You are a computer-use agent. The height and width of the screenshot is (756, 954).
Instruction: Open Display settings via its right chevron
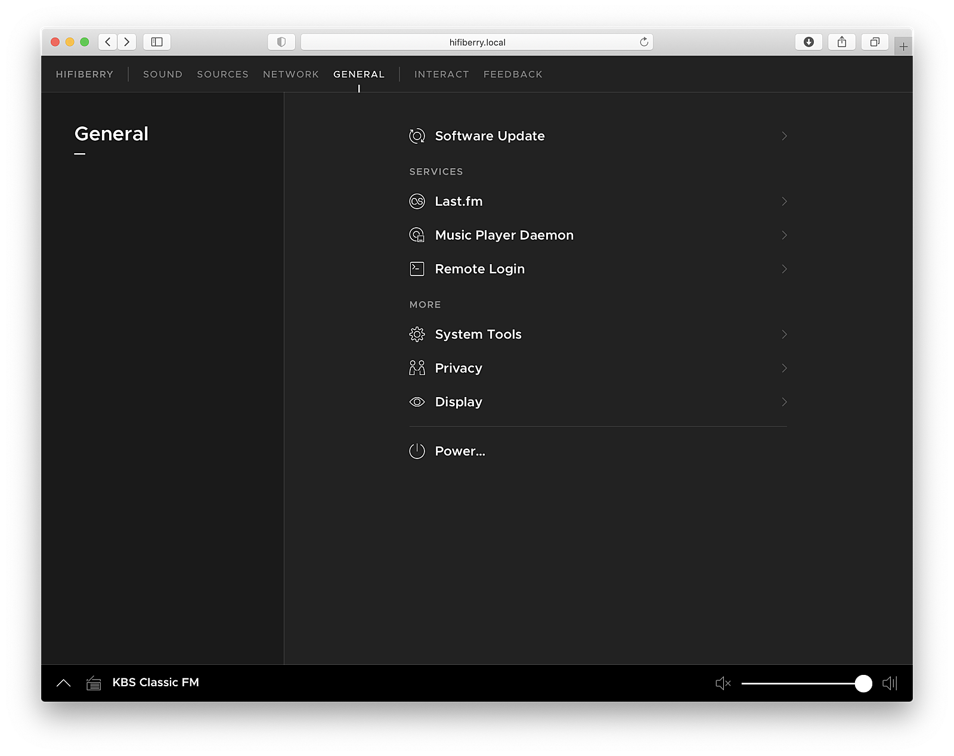click(x=784, y=402)
